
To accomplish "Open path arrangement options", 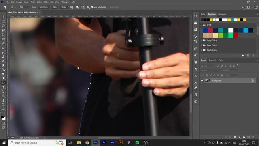I will (83, 7).
